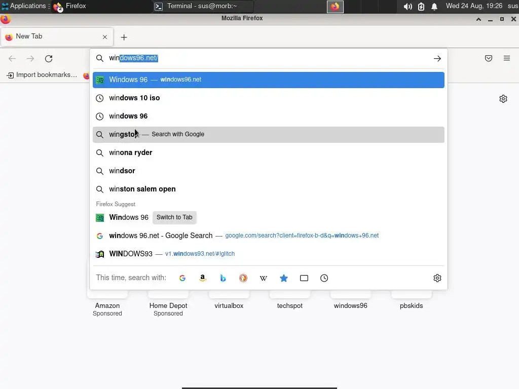The width and height of the screenshot is (519, 389).
Task: Select history entry windows 96
Action: pos(269,116)
